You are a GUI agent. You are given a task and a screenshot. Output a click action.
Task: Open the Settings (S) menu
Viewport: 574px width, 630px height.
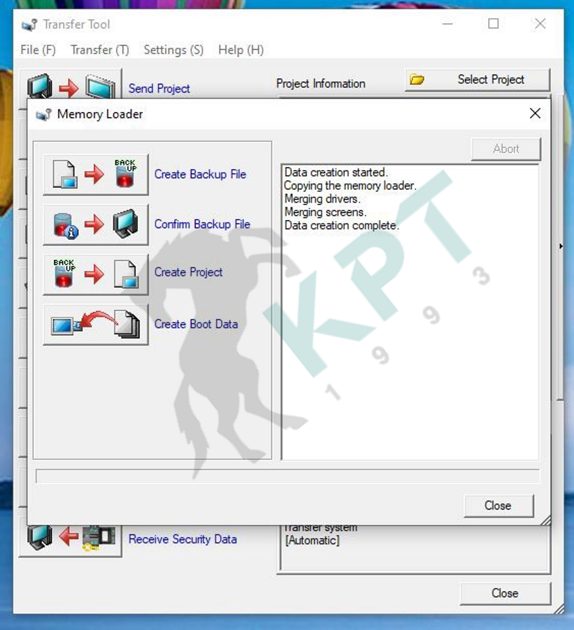pos(173,50)
